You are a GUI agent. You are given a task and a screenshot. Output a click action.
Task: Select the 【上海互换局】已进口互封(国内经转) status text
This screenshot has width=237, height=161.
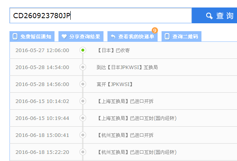[x=136, y=118]
